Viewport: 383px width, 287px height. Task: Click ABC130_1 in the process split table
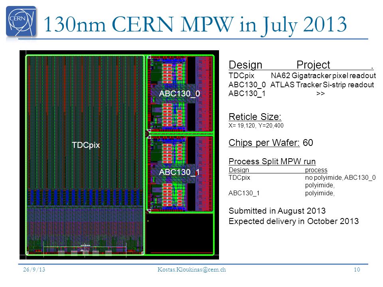click(x=244, y=193)
